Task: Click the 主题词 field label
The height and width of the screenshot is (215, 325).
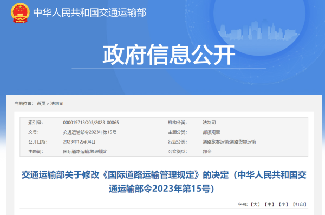Action: 36,152
